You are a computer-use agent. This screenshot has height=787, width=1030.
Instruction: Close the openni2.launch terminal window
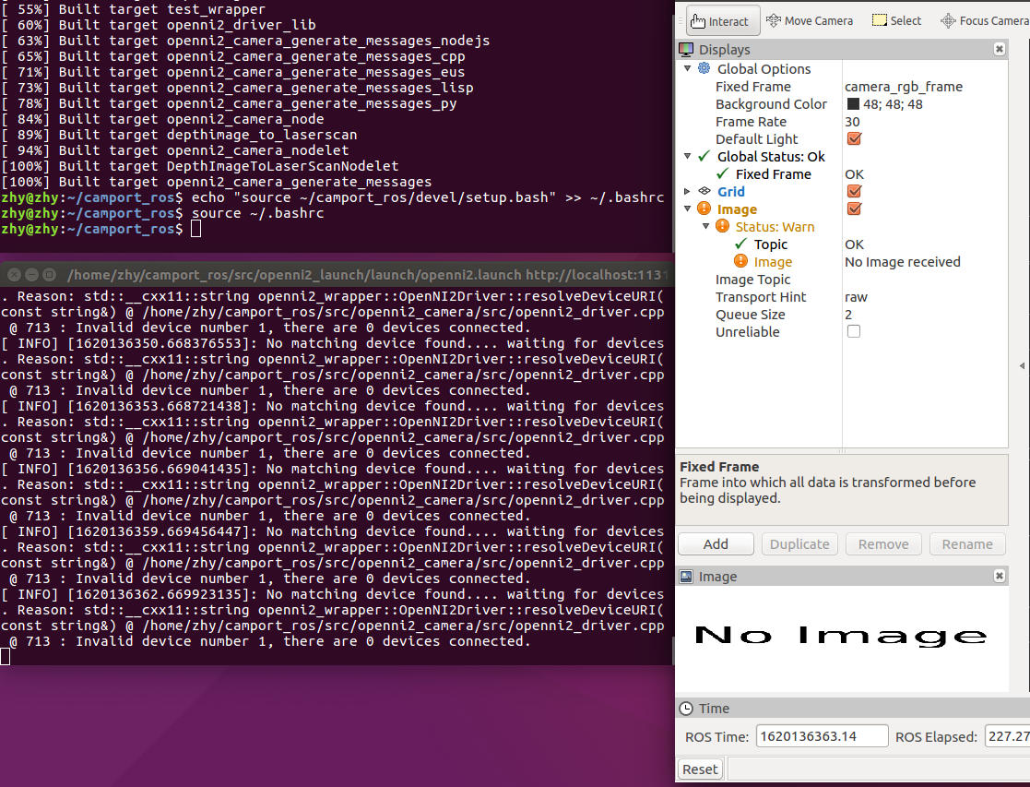(x=14, y=274)
